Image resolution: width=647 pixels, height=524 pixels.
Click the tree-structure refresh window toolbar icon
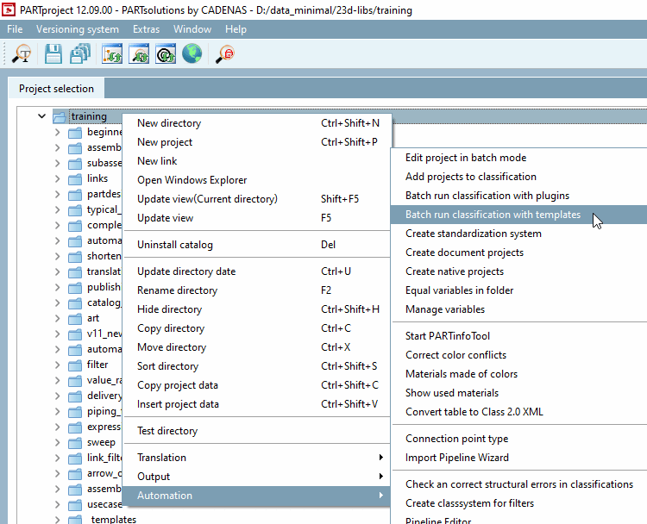pos(113,54)
